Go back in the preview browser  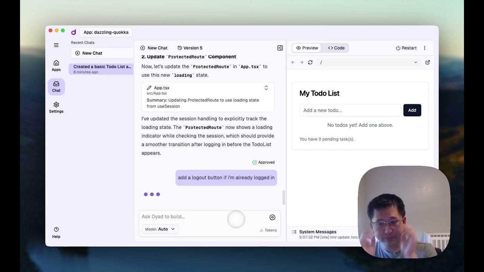[293, 62]
